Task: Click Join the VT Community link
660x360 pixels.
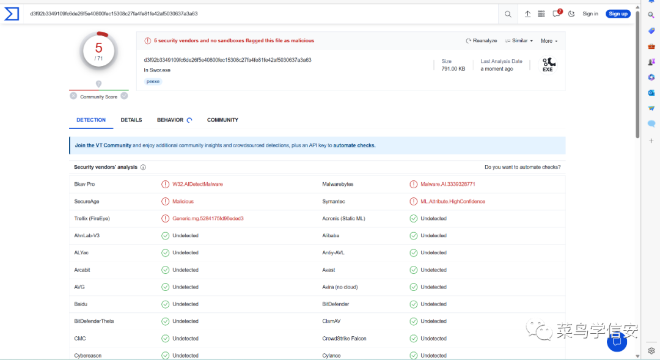Action: (x=103, y=145)
